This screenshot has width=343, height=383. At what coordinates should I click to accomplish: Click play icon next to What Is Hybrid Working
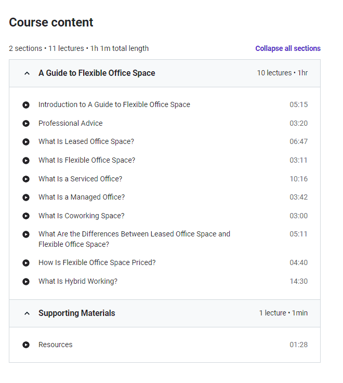(x=26, y=282)
